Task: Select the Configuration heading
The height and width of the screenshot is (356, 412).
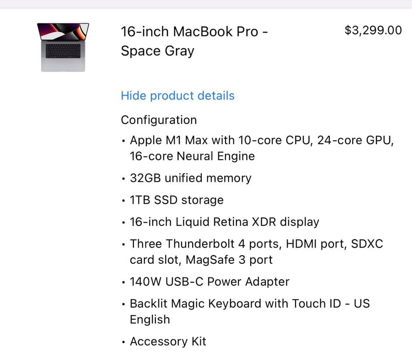Action: [159, 120]
